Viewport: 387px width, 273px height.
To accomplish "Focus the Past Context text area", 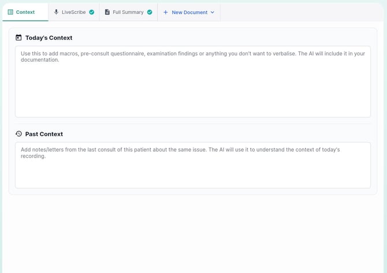I will click(x=192, y=173).
